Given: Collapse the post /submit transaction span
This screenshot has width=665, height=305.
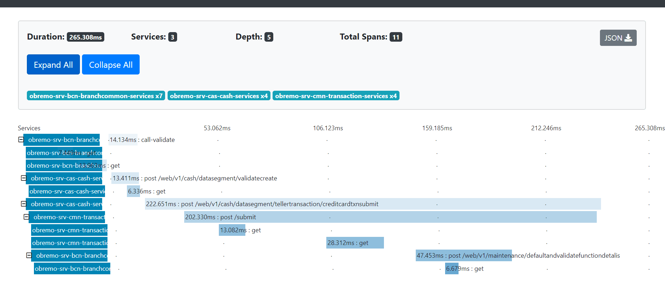Looking at the screenshot, I should point(26,217).
